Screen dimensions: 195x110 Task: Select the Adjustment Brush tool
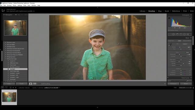pyautogui.click(x=189, y=34)
